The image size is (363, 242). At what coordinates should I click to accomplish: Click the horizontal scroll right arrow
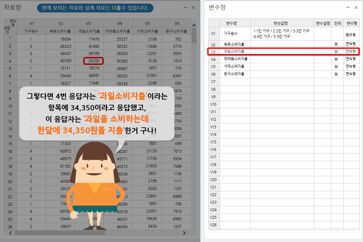tap(184, 233)
